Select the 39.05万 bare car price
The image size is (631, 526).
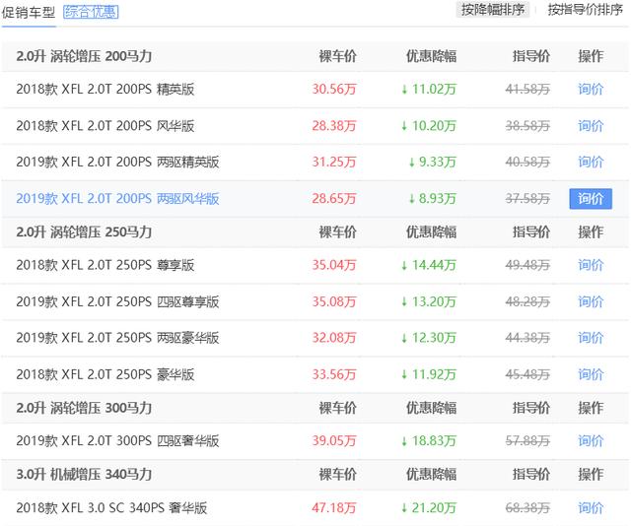coord(334,441)
